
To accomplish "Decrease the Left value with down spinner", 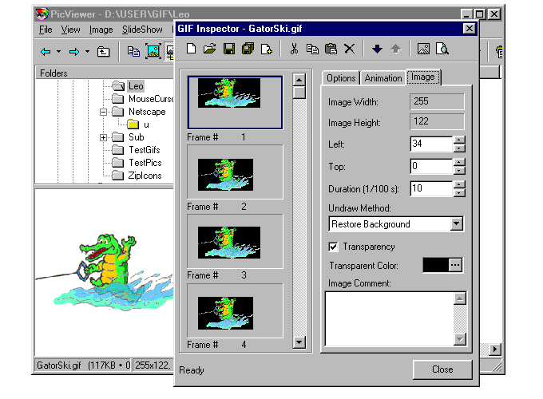I will pyautogui.click(x=459, y=148).
